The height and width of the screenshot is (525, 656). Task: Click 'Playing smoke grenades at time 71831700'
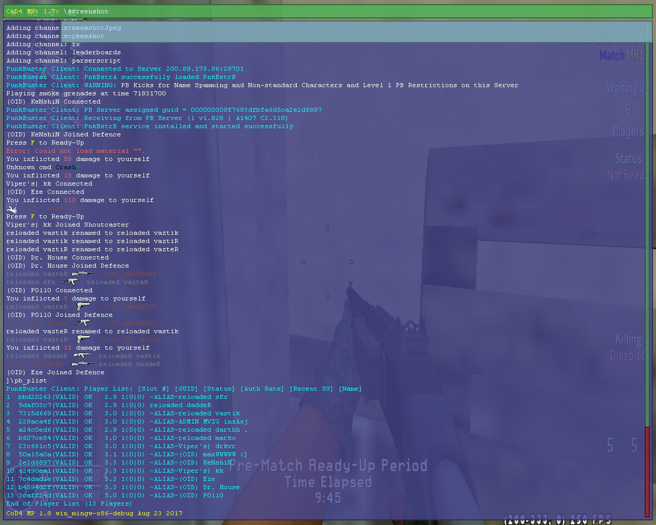(x=86, y=93)
